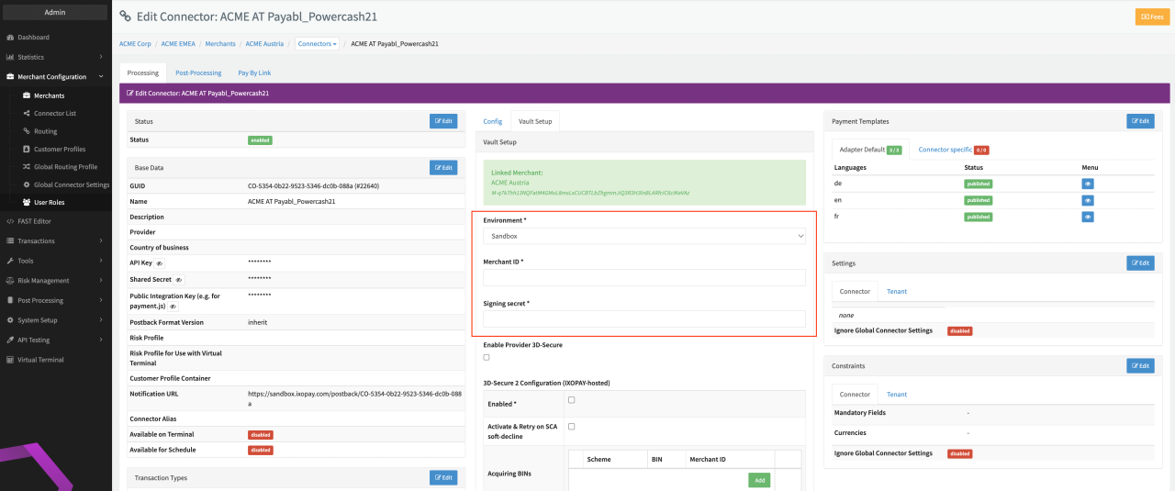Click the Dashboard icon in sidebar
Viewport: 1175px width, 491px height.
coord(10,38)
